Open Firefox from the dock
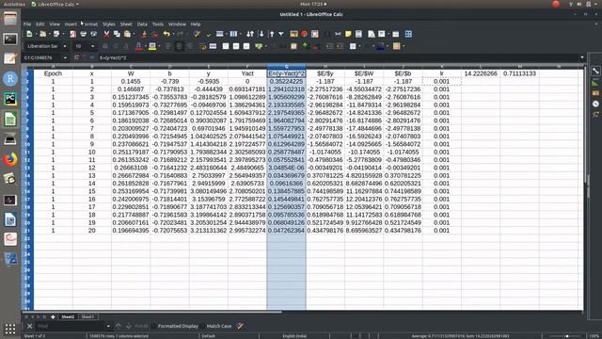 pos(10,159)
